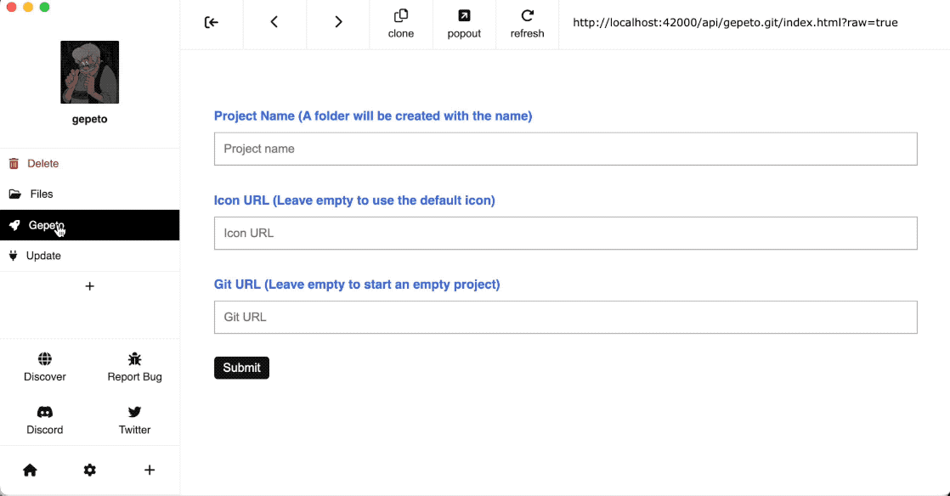Refresh the current page
Viewport: 950px width, 496px height.
click(527, 24)
